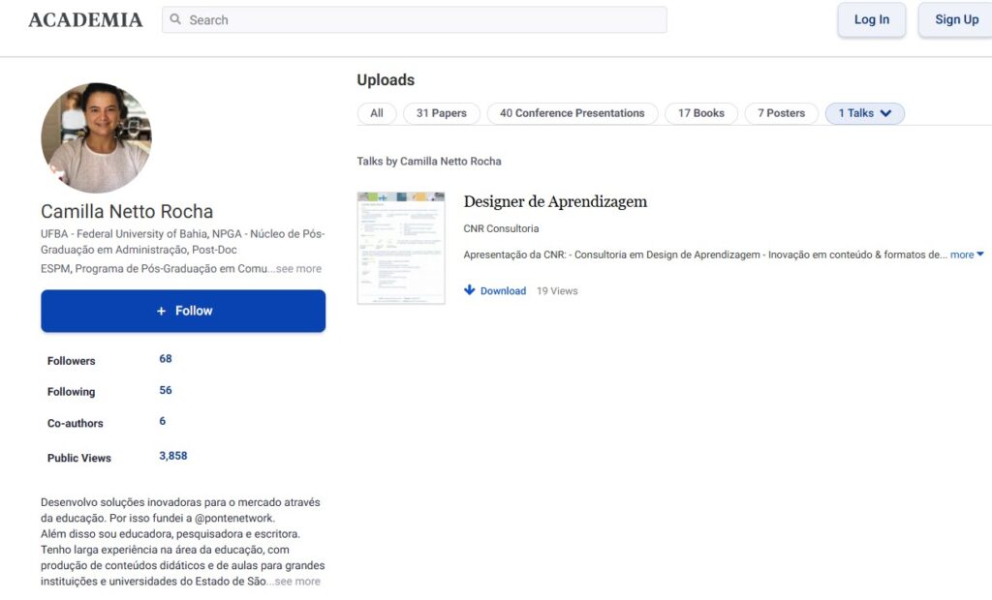Open Camilla Netto Rocha's profile photo

point(96,137)
